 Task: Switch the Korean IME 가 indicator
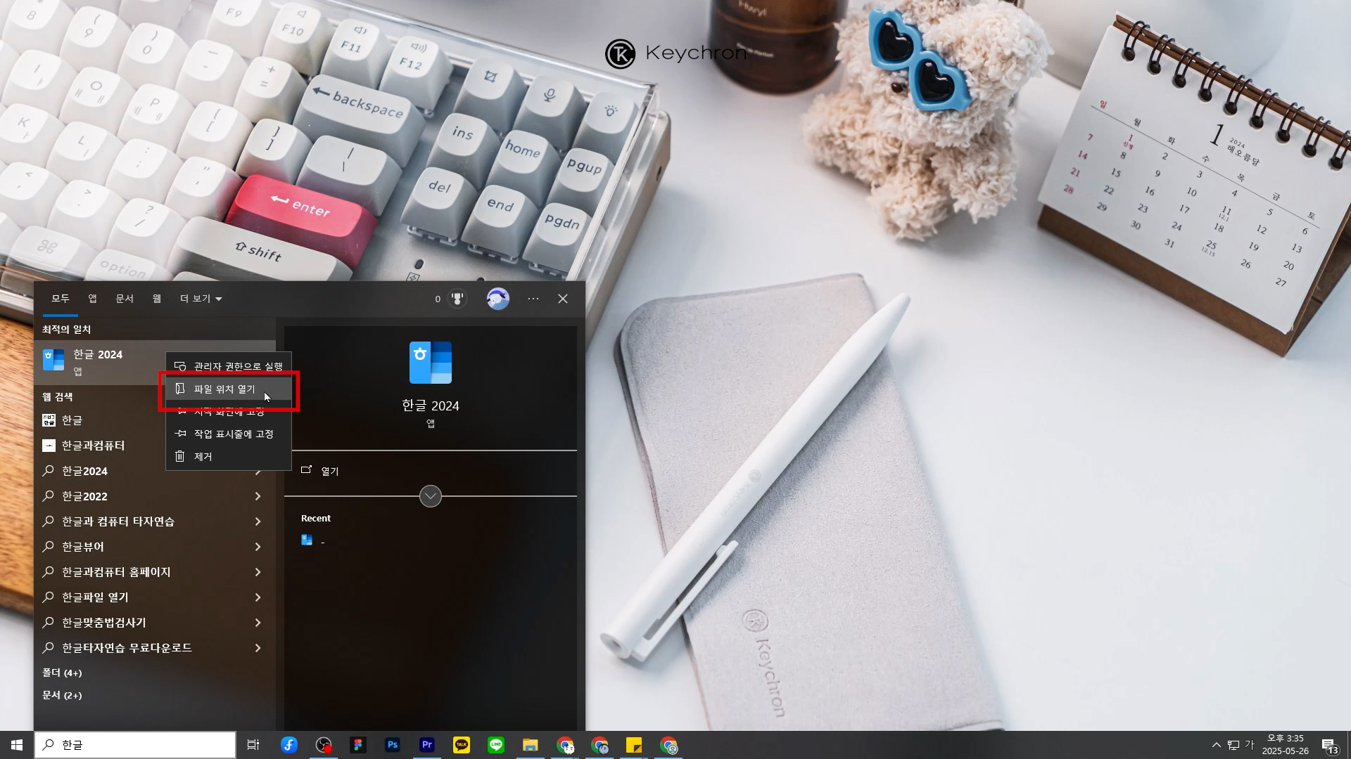1250,745
